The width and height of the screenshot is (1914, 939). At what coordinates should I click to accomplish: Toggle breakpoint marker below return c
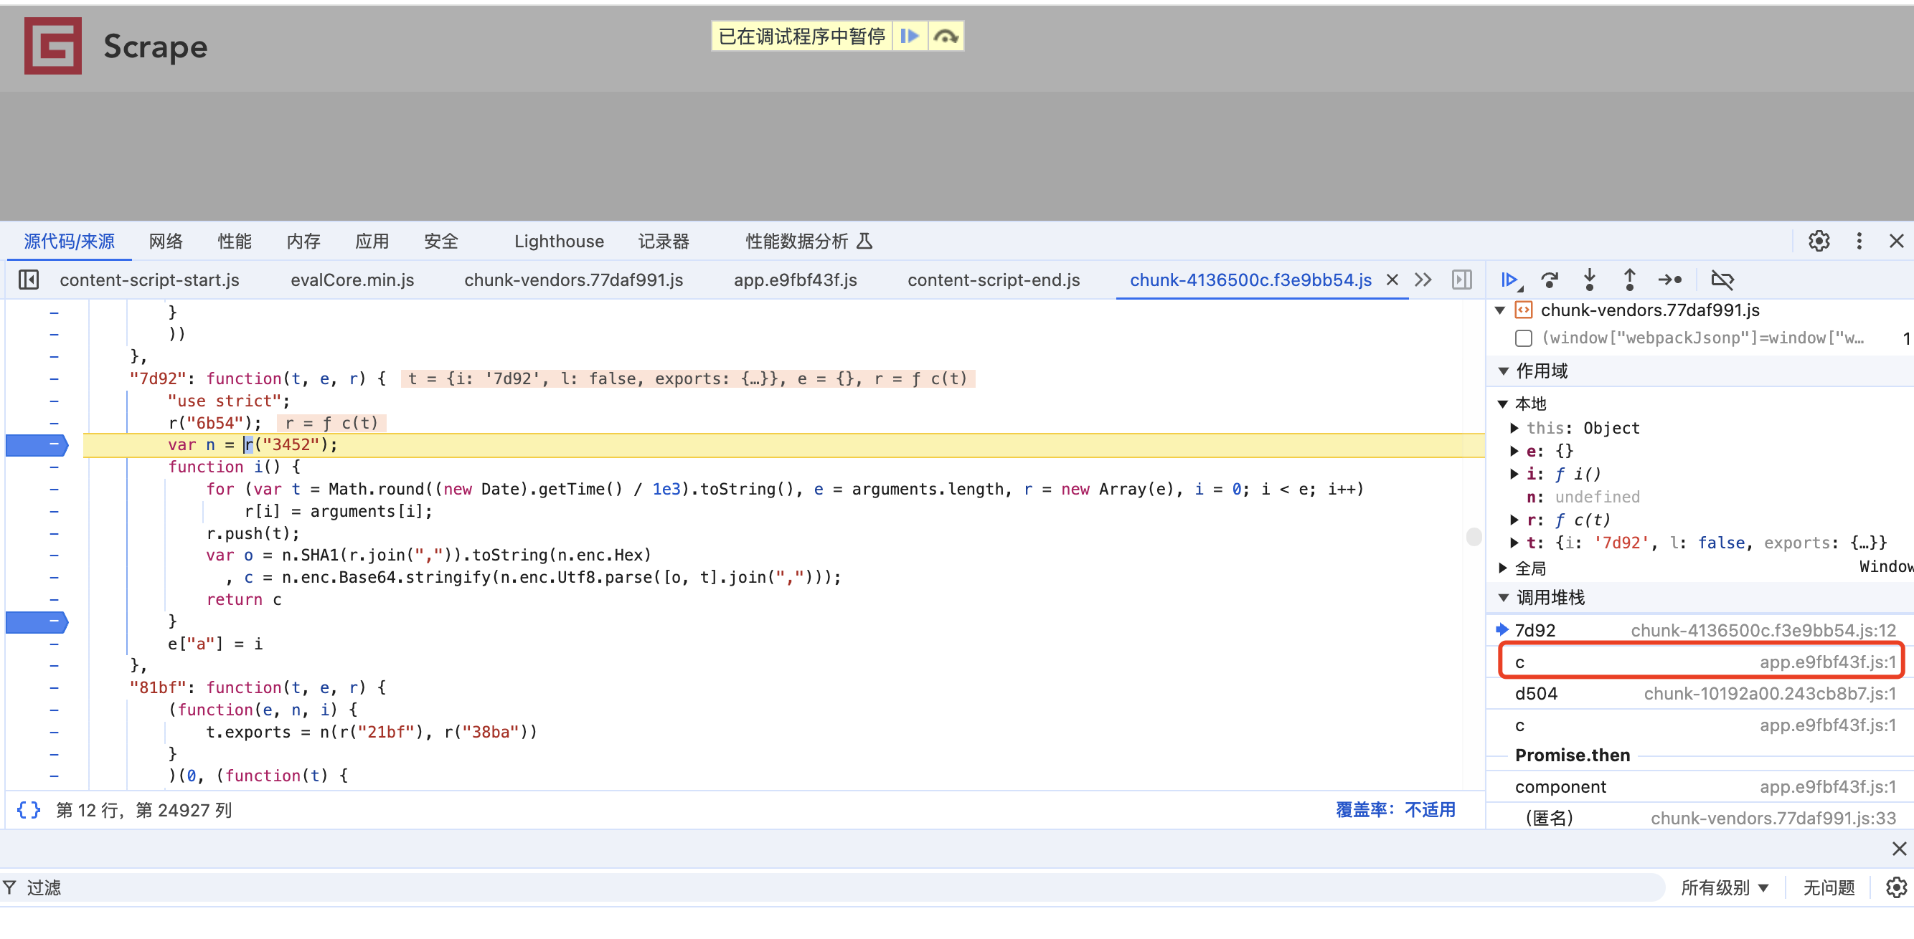pyautogui.click(x=37, y=622)
